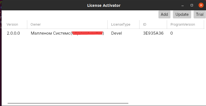Close the License Activator window
The image size is (206, 106).
(201, 5)
